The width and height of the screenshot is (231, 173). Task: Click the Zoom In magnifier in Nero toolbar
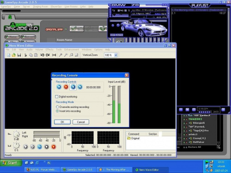pos(61,55)
